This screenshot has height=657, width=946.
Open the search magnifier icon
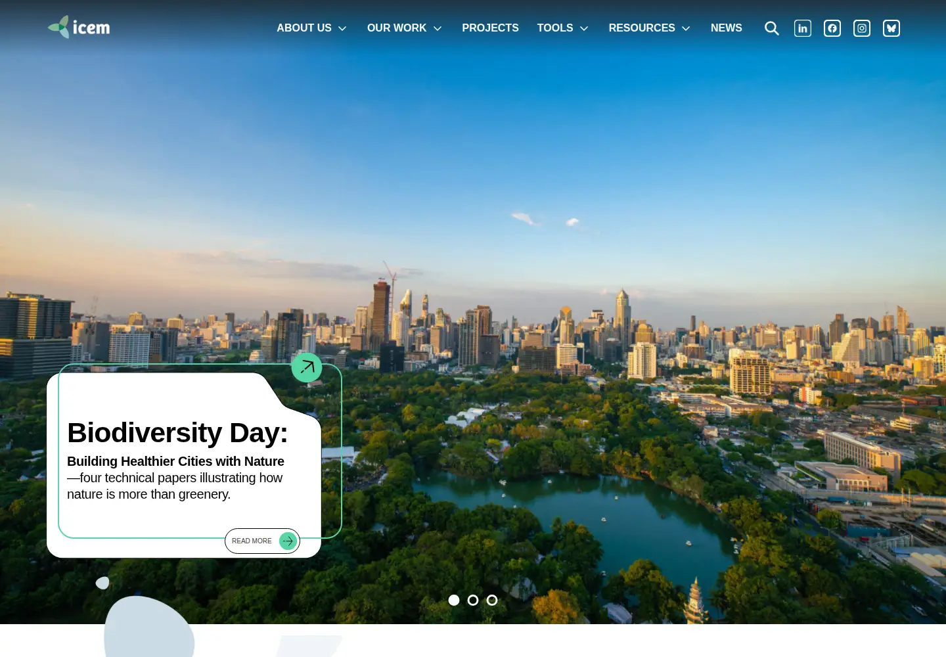pos(772,28)
